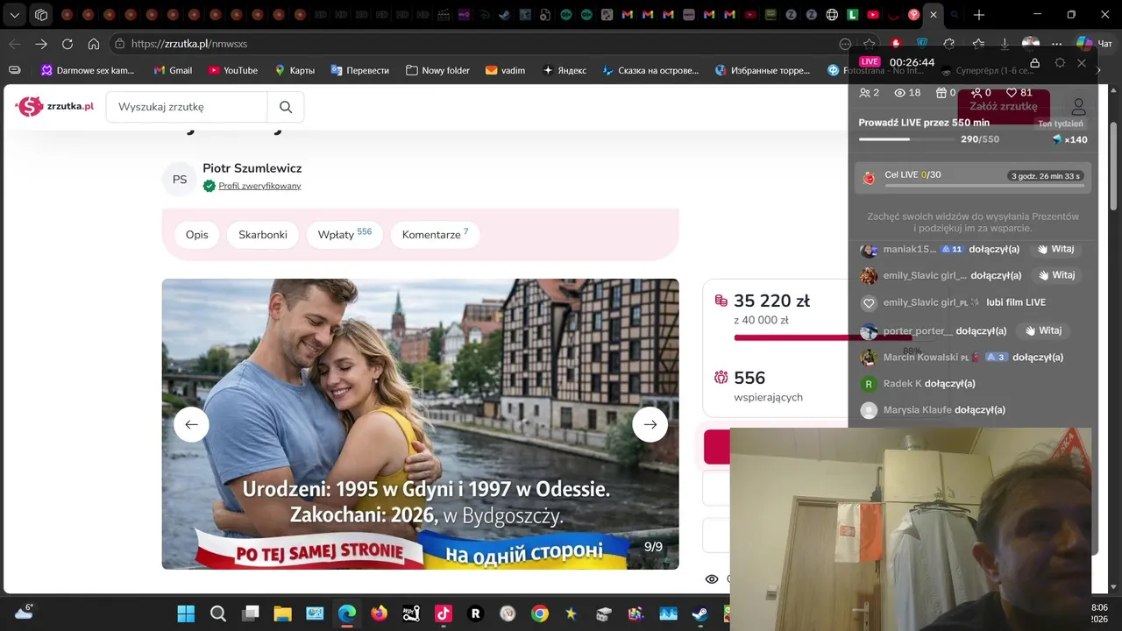Open TikTok app from taskbar
Image resolution: width=1122 pixels, height=631 pixels.
tap(444, 613)
